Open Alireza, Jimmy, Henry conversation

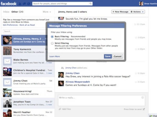coord(24,40)
